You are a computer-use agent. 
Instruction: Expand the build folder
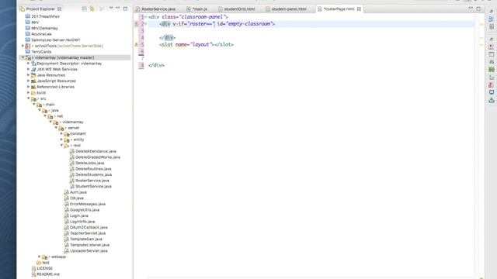click(28, 92)
